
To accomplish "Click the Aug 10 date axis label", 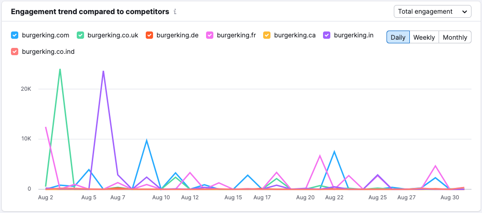I will tap(161, 198).
